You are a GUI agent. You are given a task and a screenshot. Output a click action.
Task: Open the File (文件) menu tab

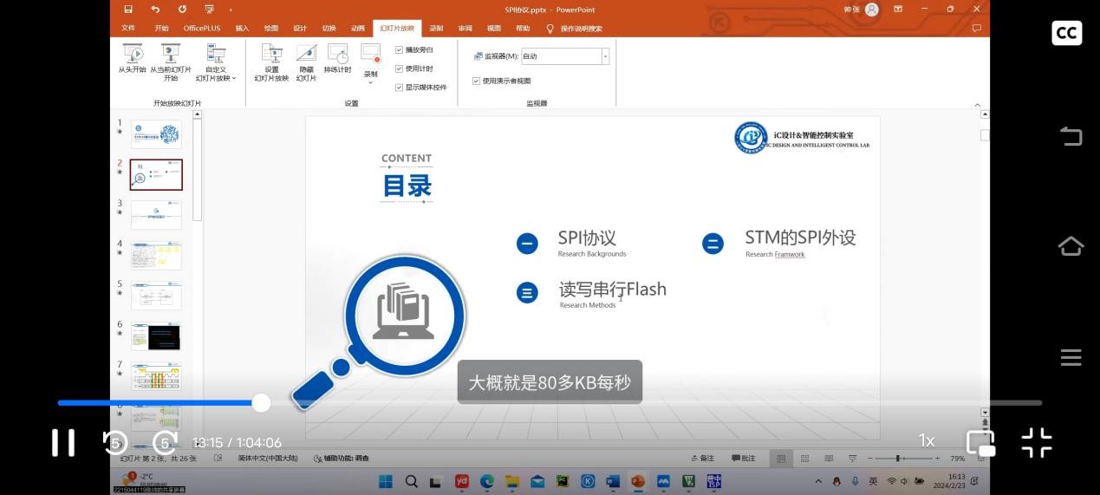[128, 29]
